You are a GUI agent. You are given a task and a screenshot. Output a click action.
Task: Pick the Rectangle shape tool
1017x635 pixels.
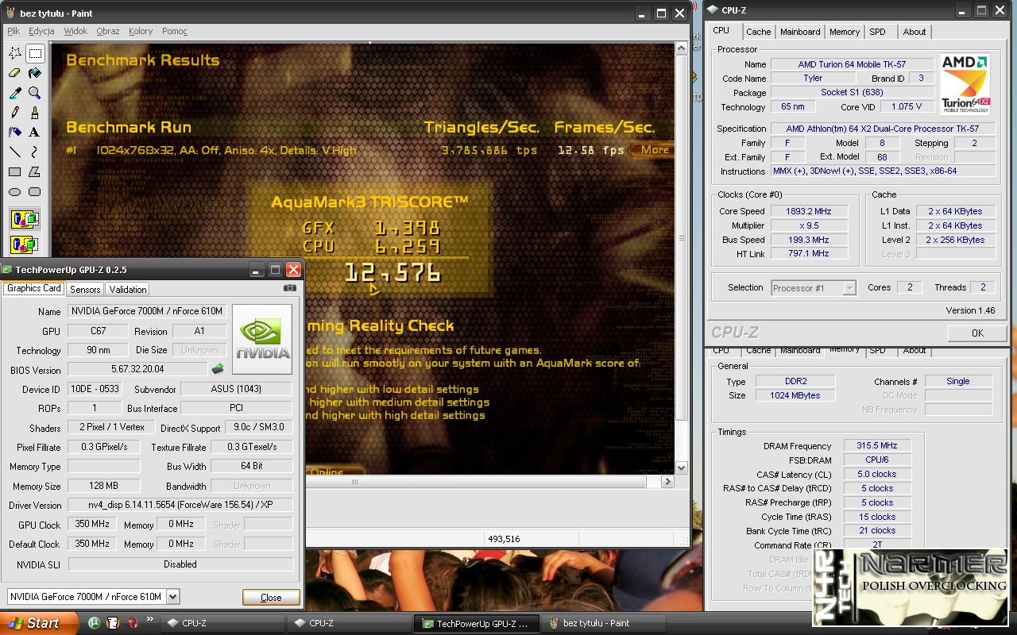(15, 171)
